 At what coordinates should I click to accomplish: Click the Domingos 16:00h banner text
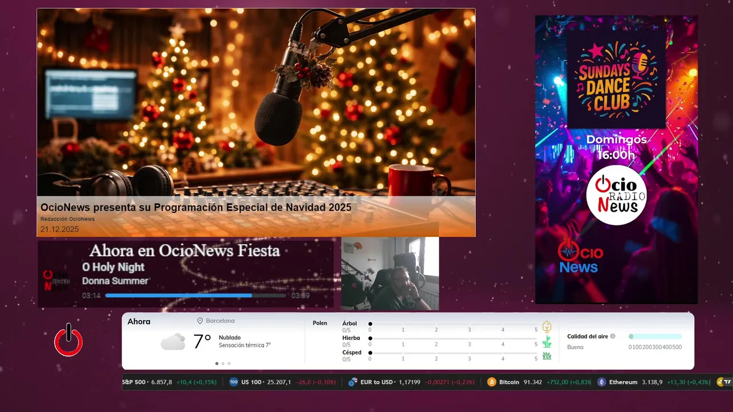click(616, 147)
